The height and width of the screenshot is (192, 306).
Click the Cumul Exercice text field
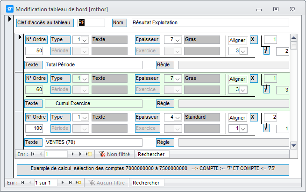tap(94, 103)
